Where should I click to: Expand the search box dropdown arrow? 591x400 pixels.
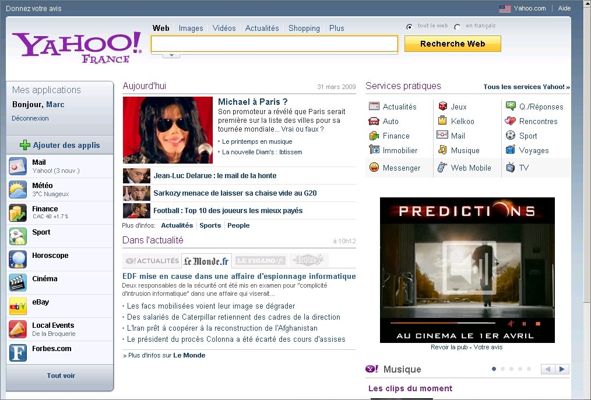171,55
